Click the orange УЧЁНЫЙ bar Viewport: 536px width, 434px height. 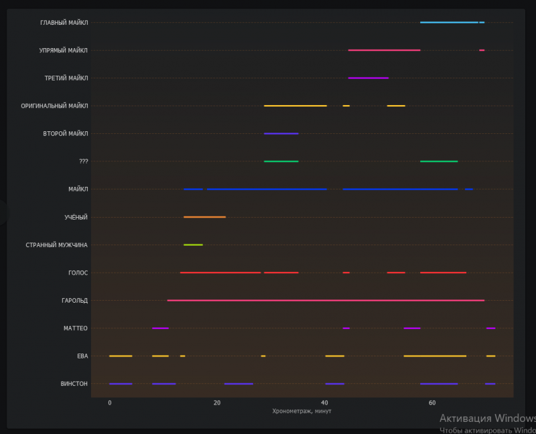[204, 217]
